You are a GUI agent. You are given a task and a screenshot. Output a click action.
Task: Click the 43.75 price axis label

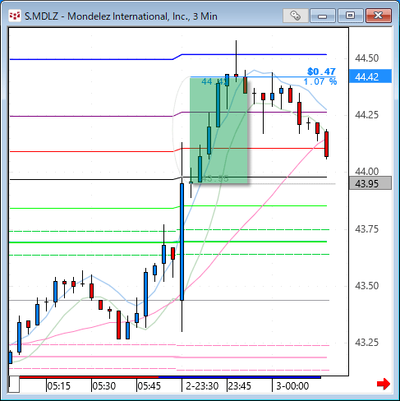click(366, 228)
